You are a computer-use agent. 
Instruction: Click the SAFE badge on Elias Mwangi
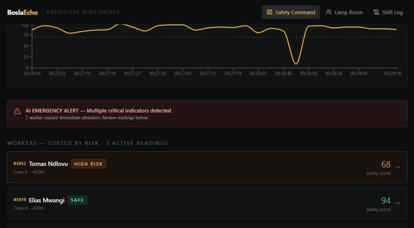[x=77, y=200]
